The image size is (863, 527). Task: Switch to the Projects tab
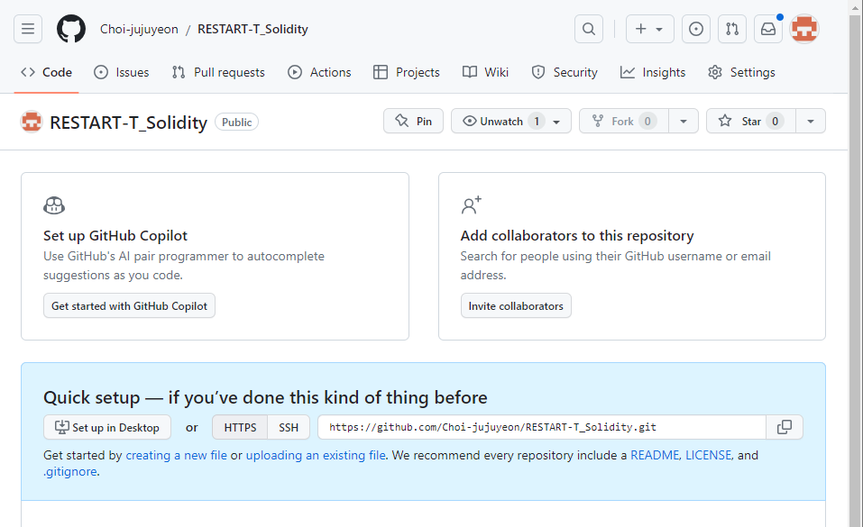coord(406,72)
